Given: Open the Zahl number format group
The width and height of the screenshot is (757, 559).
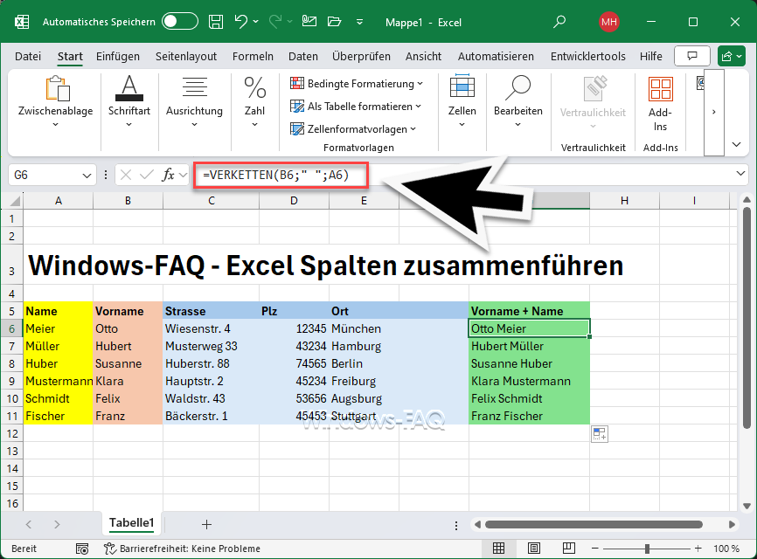Looking at the screenshot, I should (254, 102).
